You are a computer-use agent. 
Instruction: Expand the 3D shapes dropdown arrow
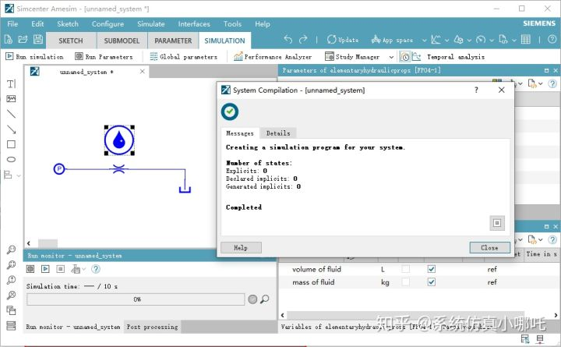(469, 40)
